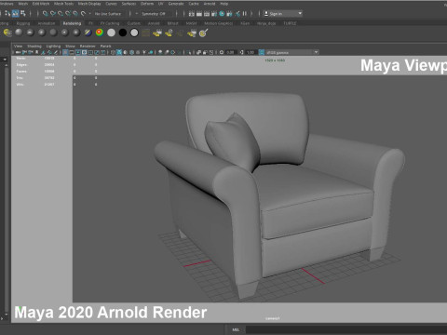This screenshot has width=447, height=335.
Task: Toggle the Gate Mask icon
Action: [x=84, y=52]
